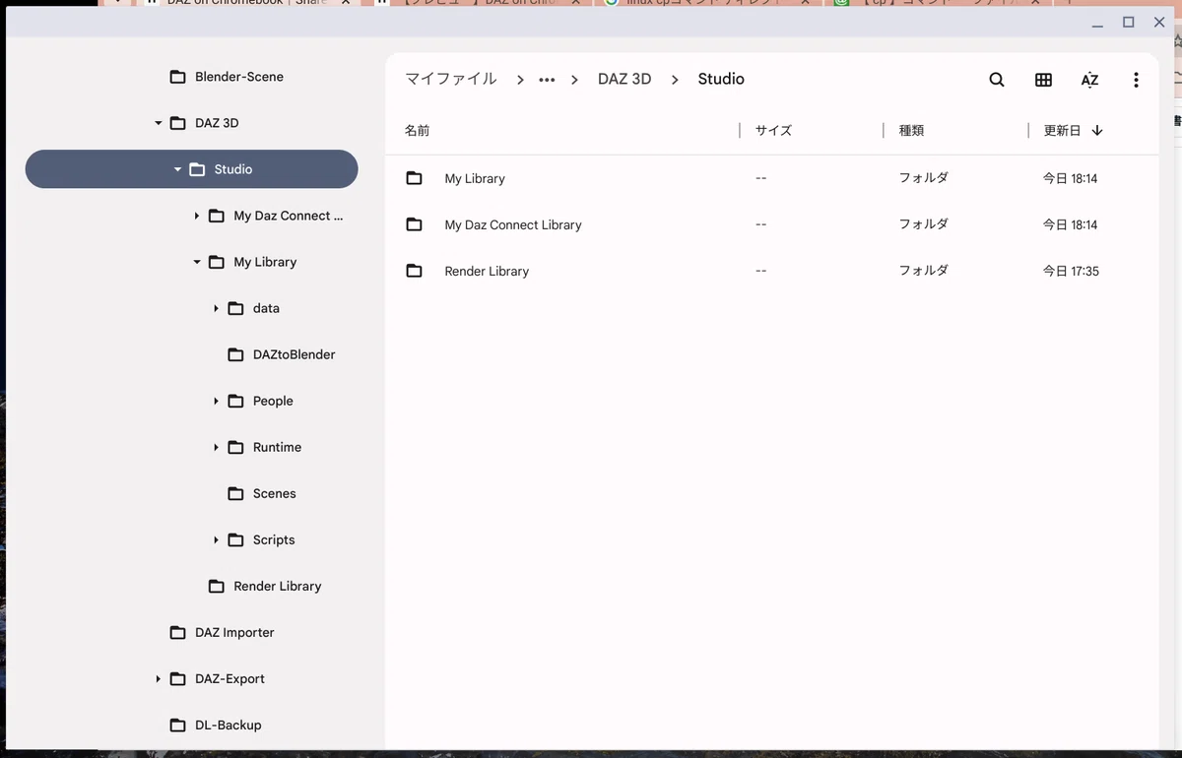Click the DAZtoBlender folder icon in tree
Screen dimensions: 1182x758
pyautogui.click(x=235, y=354)
